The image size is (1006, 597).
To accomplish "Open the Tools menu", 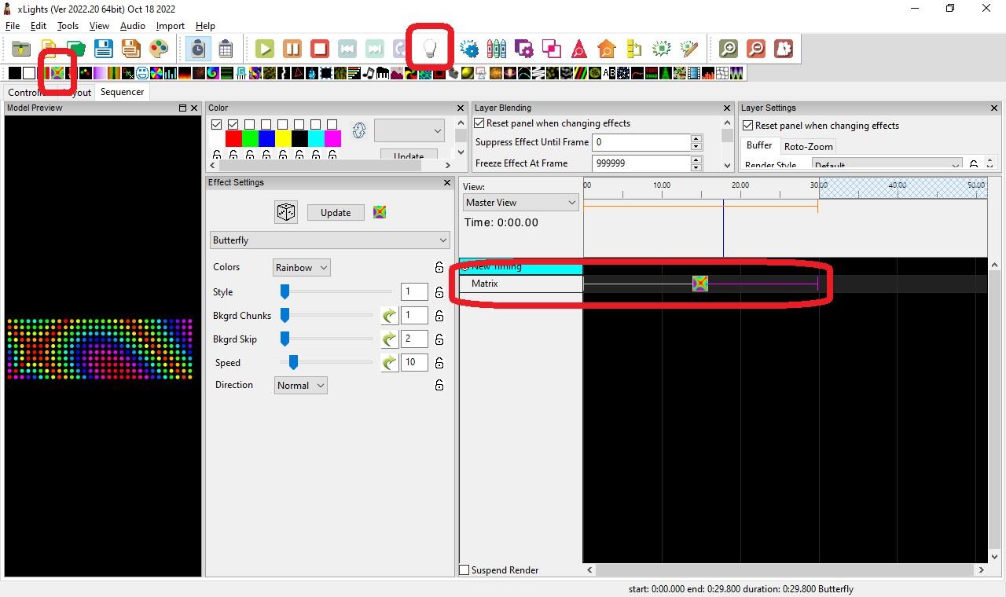I will pyautogui.click(x=68, y=26).
